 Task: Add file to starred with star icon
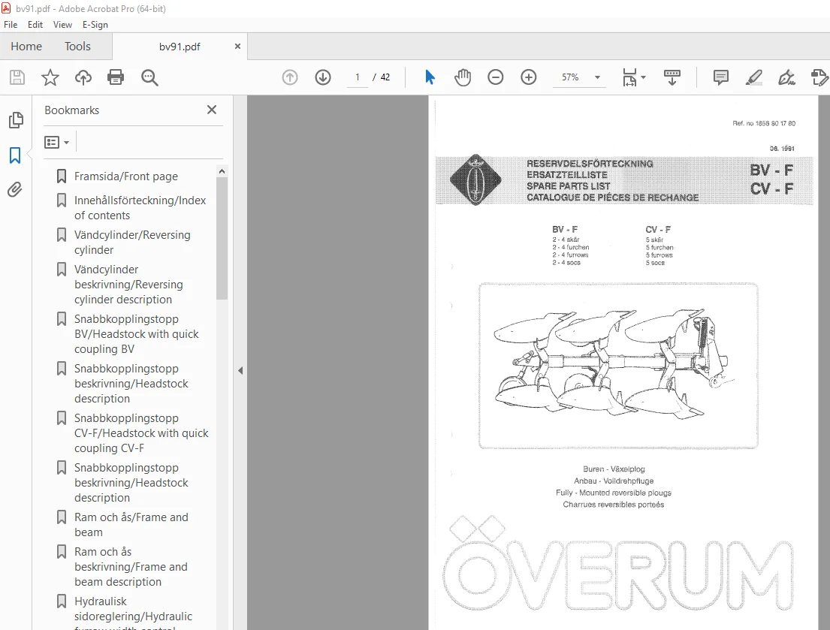50,77
